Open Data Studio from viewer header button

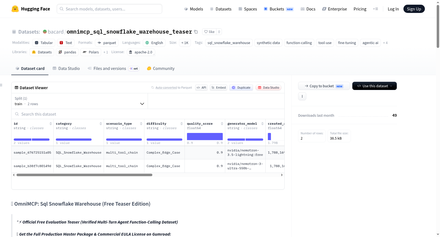point(268,88)
